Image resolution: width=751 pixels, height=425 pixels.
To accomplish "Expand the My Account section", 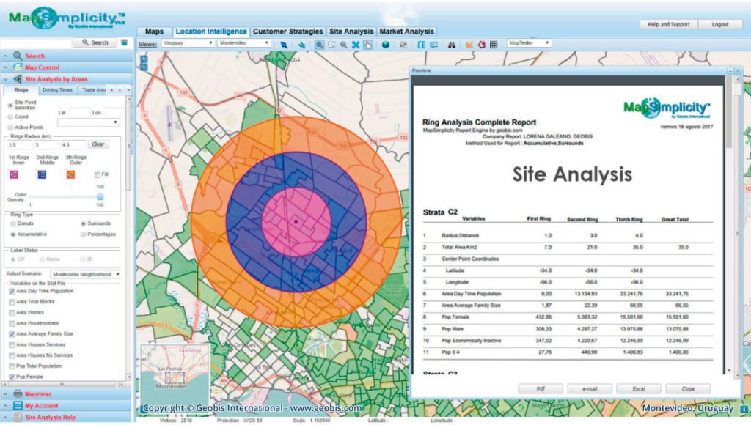I will [x=5, y=405].
